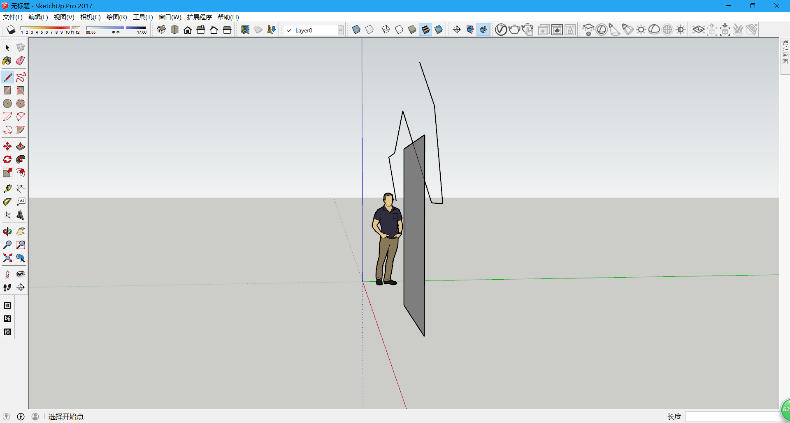Expand the 窗口(W) window menu
This screenshot has height=423, width=790.
coord(170,17)
